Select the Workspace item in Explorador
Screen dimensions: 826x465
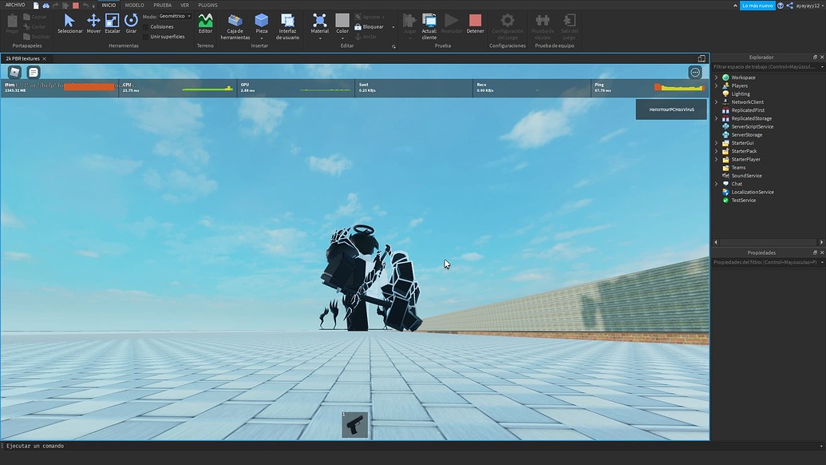[743, 77]
